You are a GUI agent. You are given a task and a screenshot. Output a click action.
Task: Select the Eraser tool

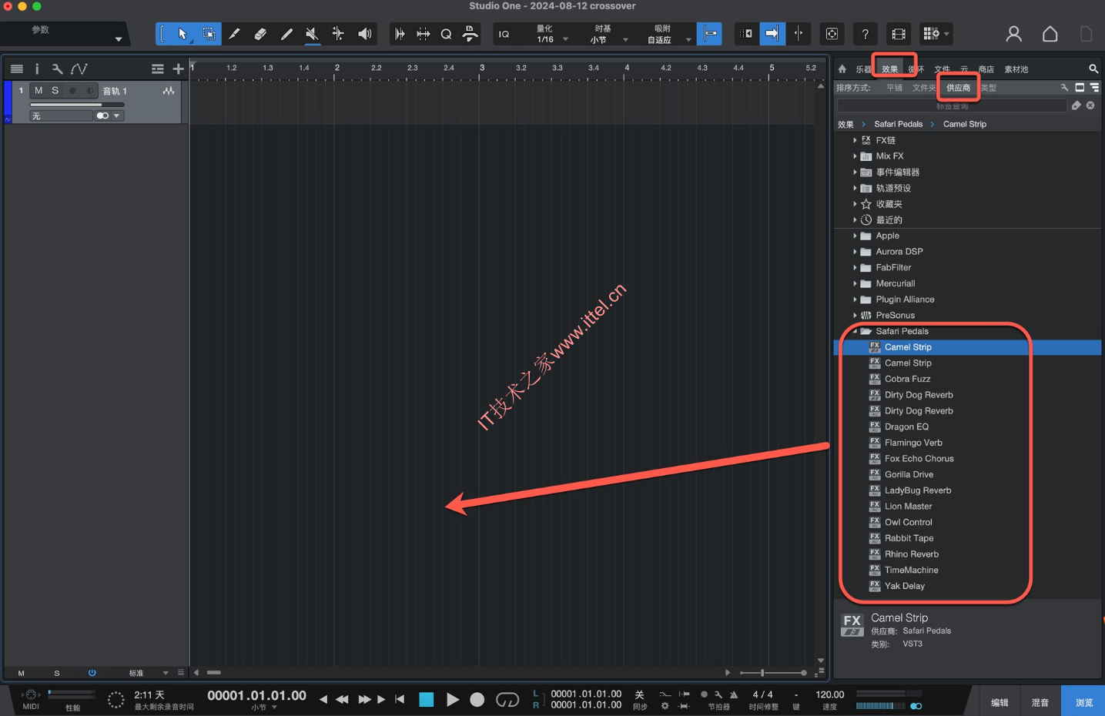click(x=260, y=34)
